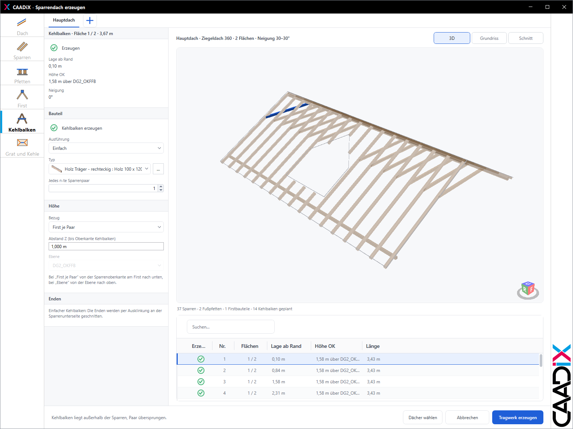
Task: Toggle the Erzeugen check in row 3
Action: 201,382
